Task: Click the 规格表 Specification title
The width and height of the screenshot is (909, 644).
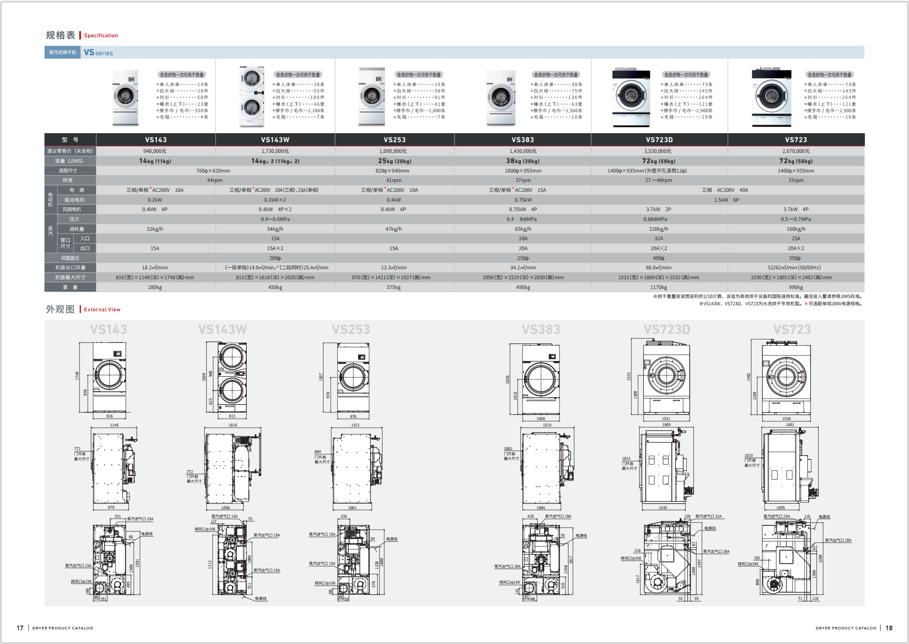Action: 82,35
